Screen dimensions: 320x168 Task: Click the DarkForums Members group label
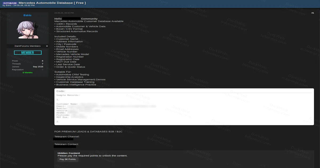[27, 46]
